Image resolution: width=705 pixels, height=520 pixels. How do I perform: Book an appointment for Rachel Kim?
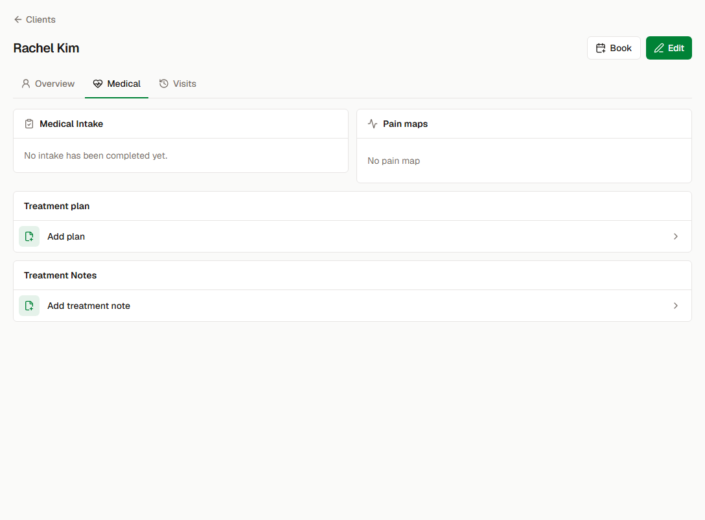click(x=614, y=48)
